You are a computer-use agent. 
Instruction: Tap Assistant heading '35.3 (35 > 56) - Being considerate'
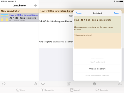tap(93, 20)
